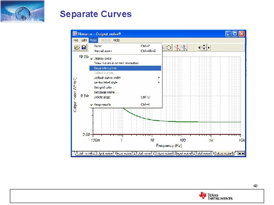Image resolution: width=274 pixels, height=205 pixels.
Task: Open the File menu
Action: pos(76,40)
